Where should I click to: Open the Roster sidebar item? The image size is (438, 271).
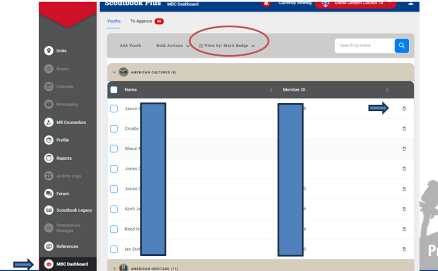coord(57,69)
